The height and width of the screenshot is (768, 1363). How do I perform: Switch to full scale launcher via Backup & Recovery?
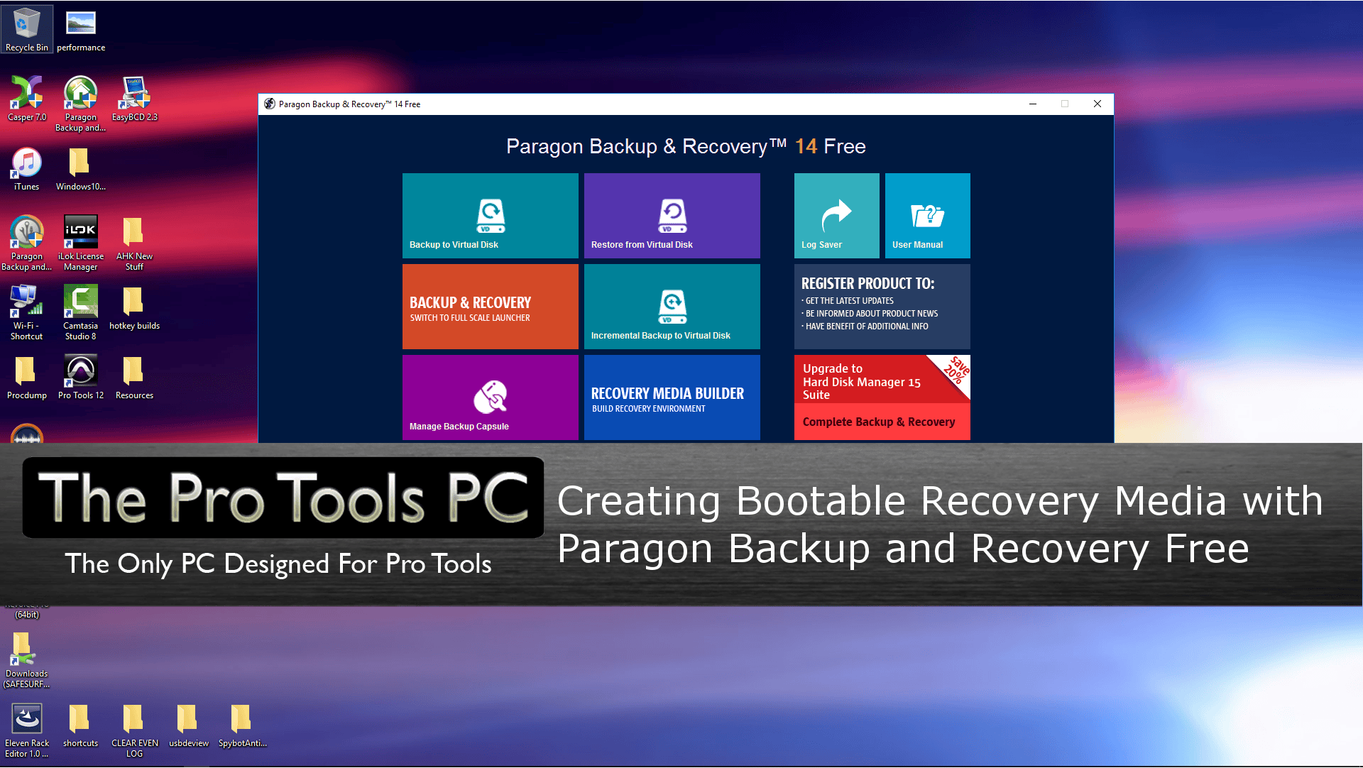pos(491,307)
